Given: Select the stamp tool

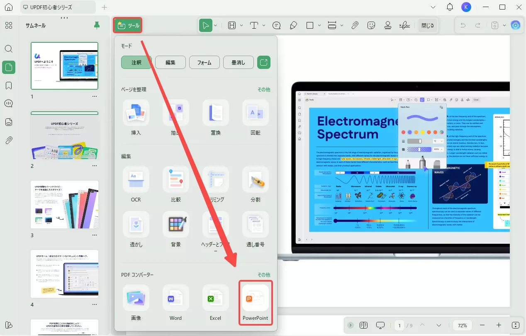Looking at the screenshot, I should coord(388,25).
